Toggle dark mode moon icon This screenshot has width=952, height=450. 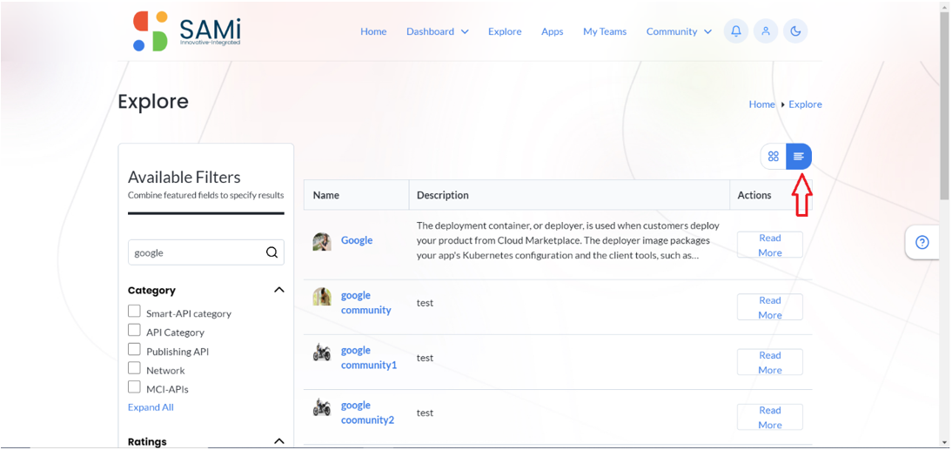coord(795,31)
